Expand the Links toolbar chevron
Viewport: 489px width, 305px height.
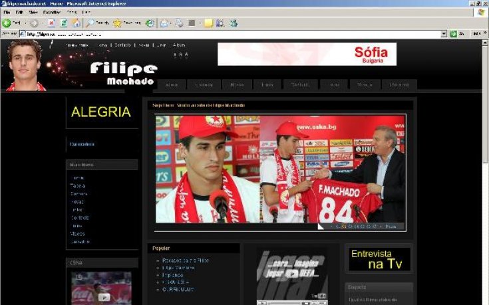[x=485, y=33]
